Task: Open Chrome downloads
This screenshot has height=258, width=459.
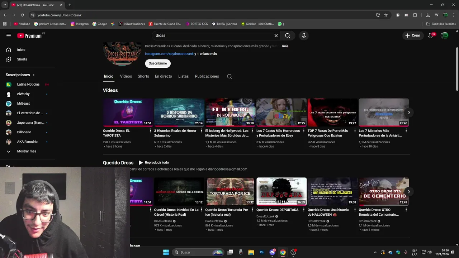Action: [428, 15]
